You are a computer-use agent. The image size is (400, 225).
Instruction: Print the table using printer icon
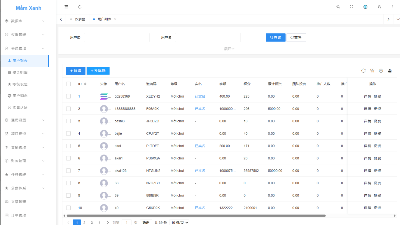(381, 70)
